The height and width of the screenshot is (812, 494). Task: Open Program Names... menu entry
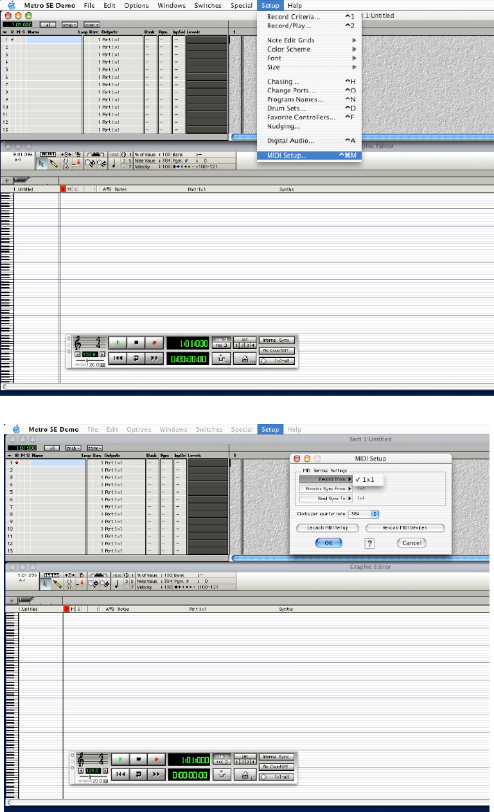(310, 100)
